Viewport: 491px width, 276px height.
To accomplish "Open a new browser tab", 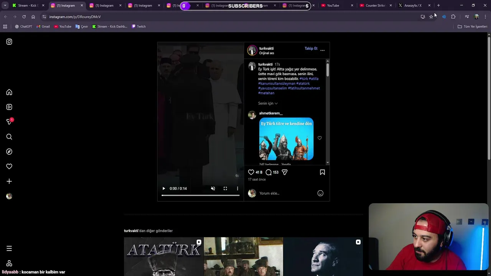I will [x=438, y=5].
